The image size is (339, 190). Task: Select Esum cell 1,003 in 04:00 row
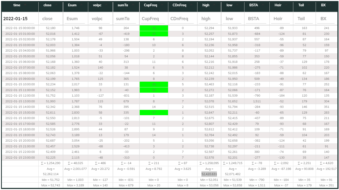click(75, 51)
